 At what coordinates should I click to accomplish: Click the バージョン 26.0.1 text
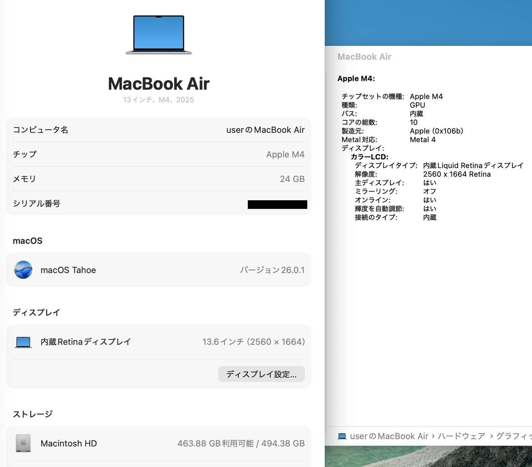click(272, 270)
